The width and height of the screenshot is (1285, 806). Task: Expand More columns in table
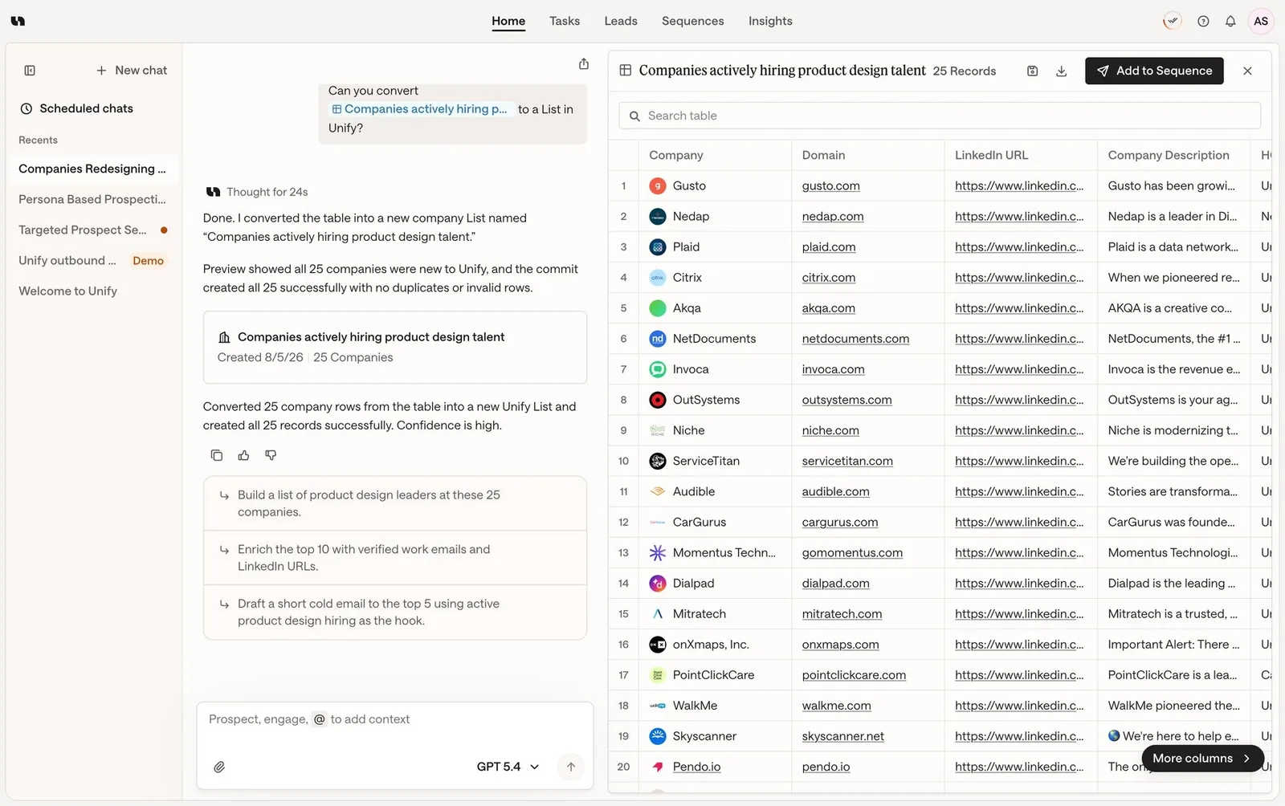tap(1202, 758)
